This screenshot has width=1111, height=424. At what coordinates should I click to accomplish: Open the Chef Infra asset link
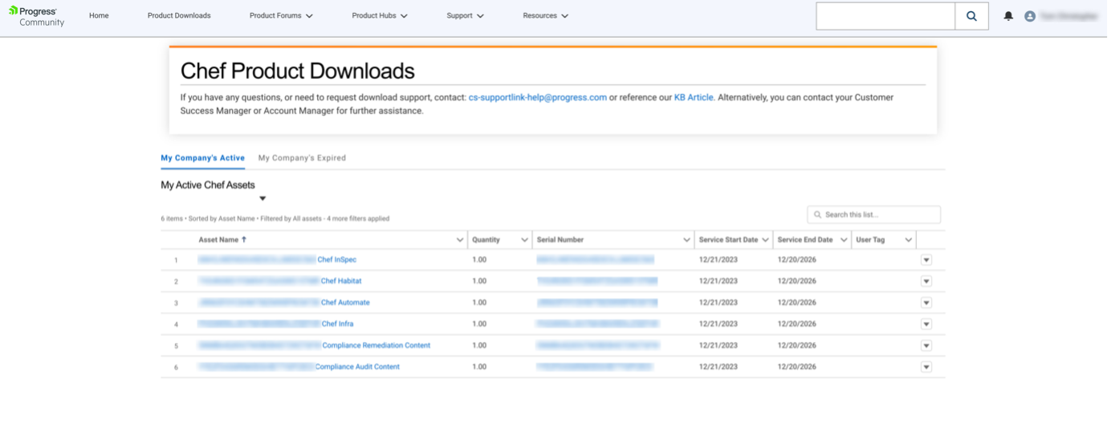[x=337, y=324]
